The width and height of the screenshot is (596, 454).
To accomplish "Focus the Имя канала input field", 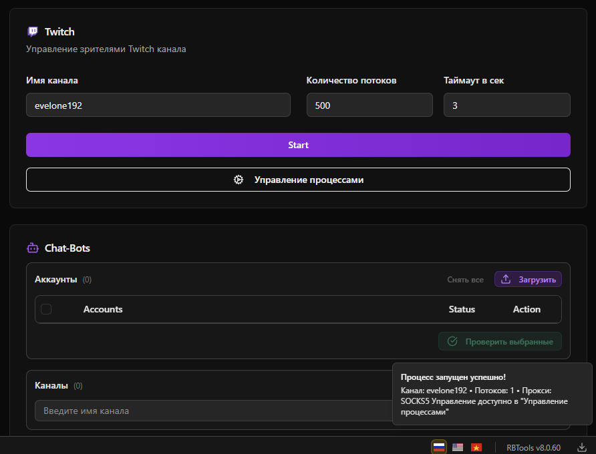I will (158, 105).
